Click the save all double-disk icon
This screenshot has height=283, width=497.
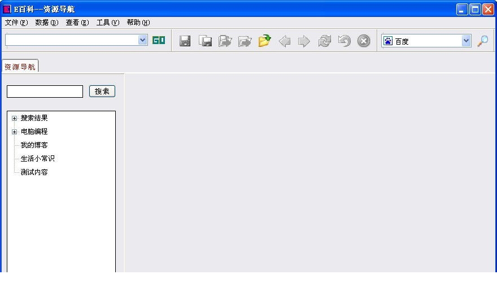[205, 41]
